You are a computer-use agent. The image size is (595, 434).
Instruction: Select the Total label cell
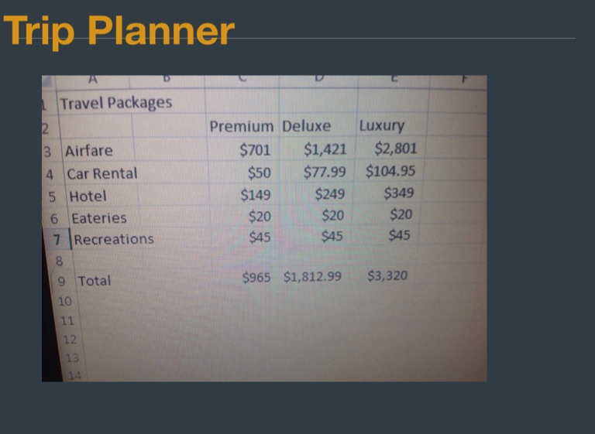pyautogui.click(x=94, y=281)
